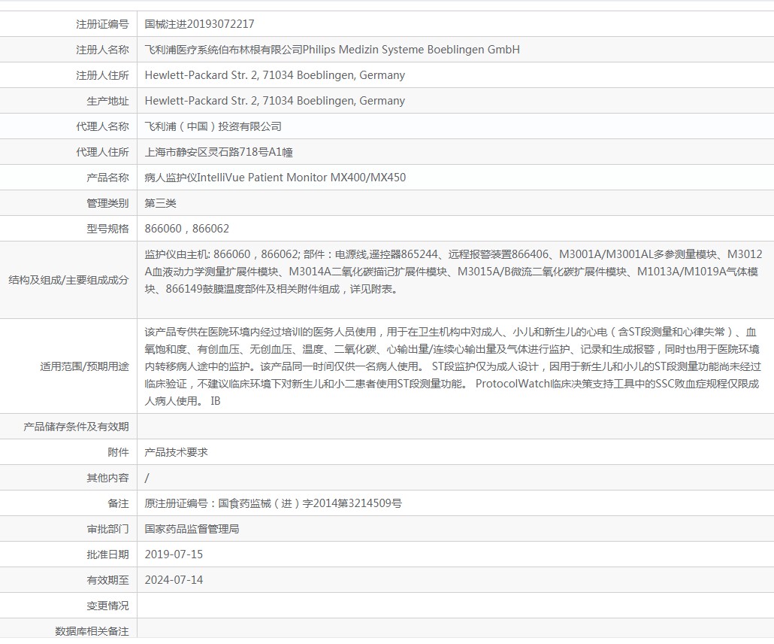Click the structure description starting 监护仪由主机

point(453,272)
